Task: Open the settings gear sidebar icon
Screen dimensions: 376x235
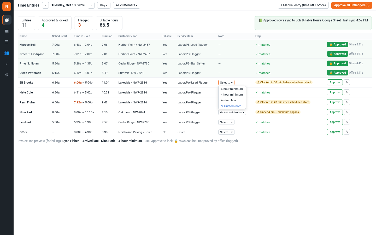Action: tap(7, 75)
